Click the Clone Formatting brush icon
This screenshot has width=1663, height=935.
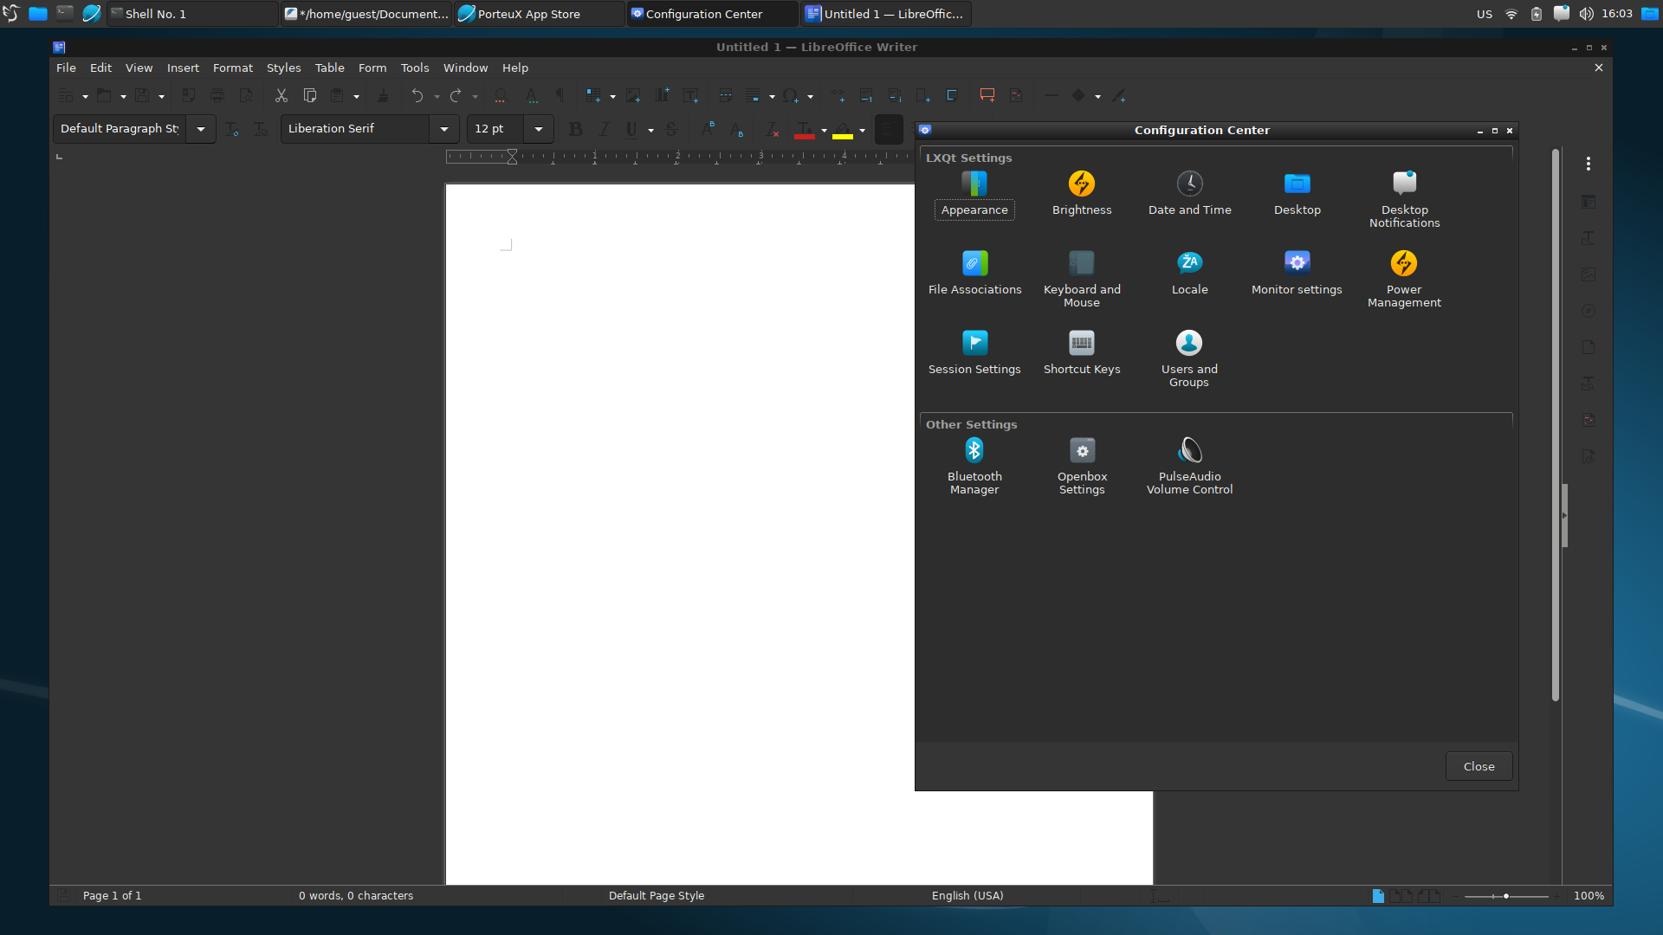click(x=383, y=96)
